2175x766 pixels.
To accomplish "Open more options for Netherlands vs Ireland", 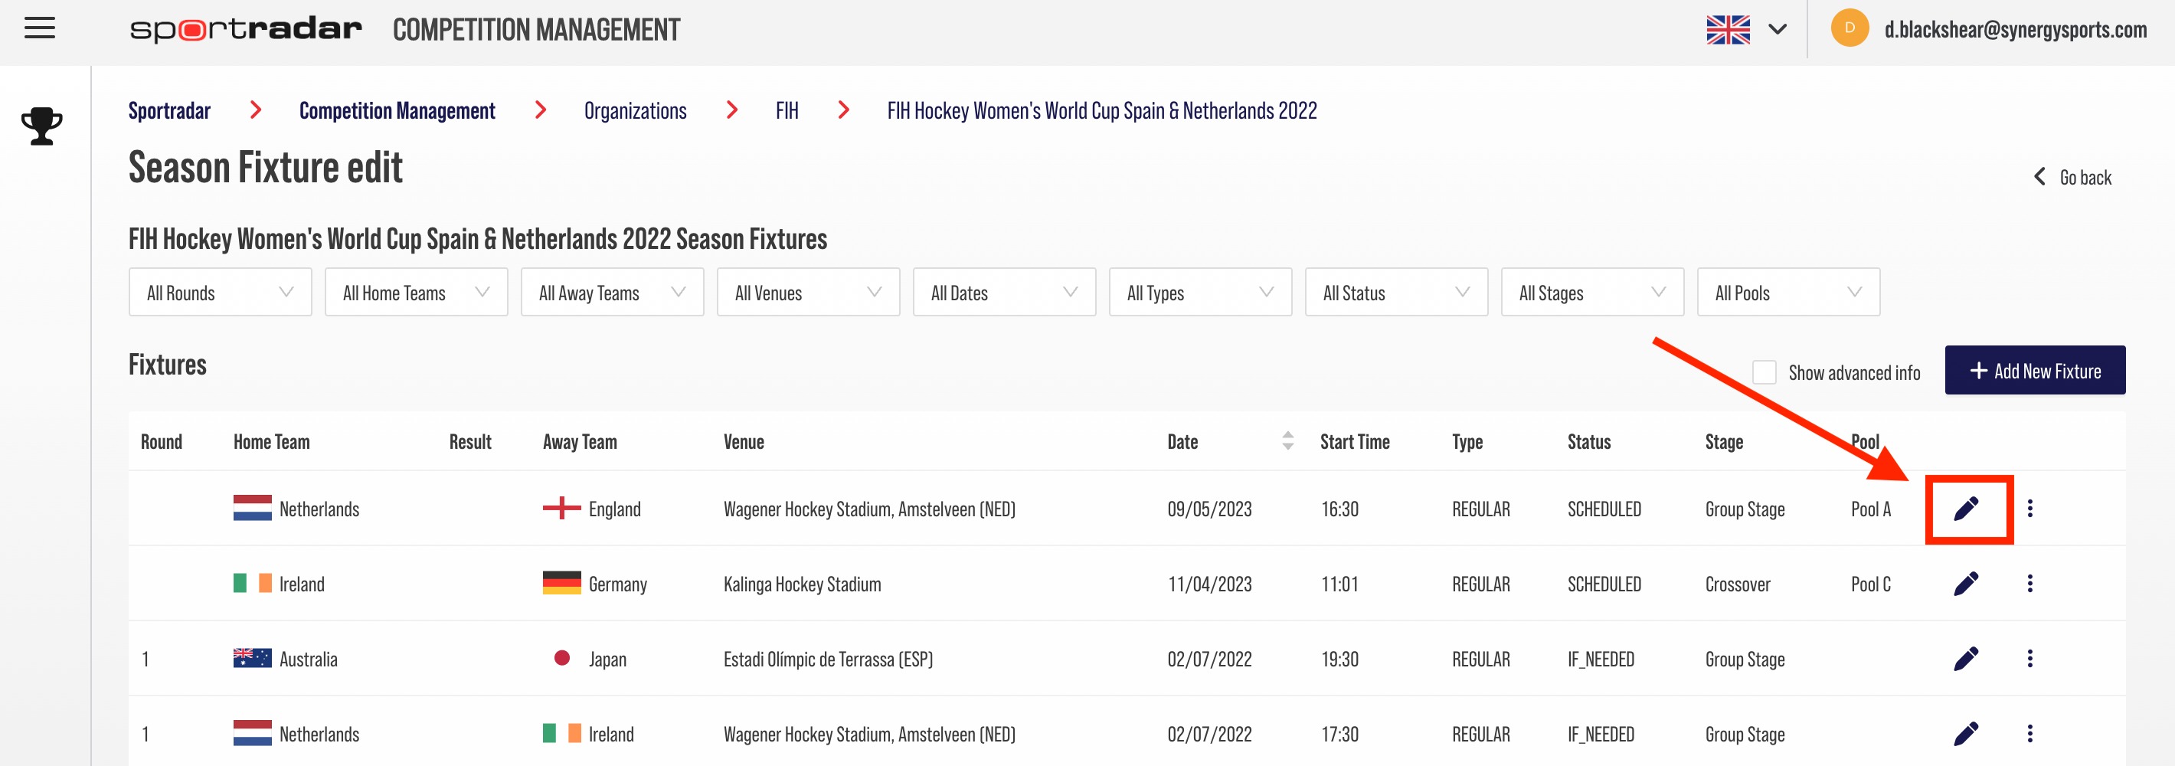I will point(2029,734).
